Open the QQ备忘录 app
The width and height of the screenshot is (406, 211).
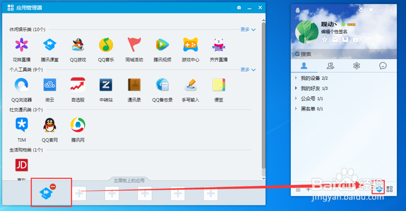(162, 85)
